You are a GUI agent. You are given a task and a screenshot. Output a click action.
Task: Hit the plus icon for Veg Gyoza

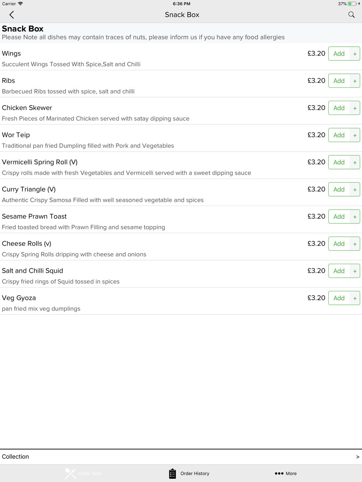point(355,298)
